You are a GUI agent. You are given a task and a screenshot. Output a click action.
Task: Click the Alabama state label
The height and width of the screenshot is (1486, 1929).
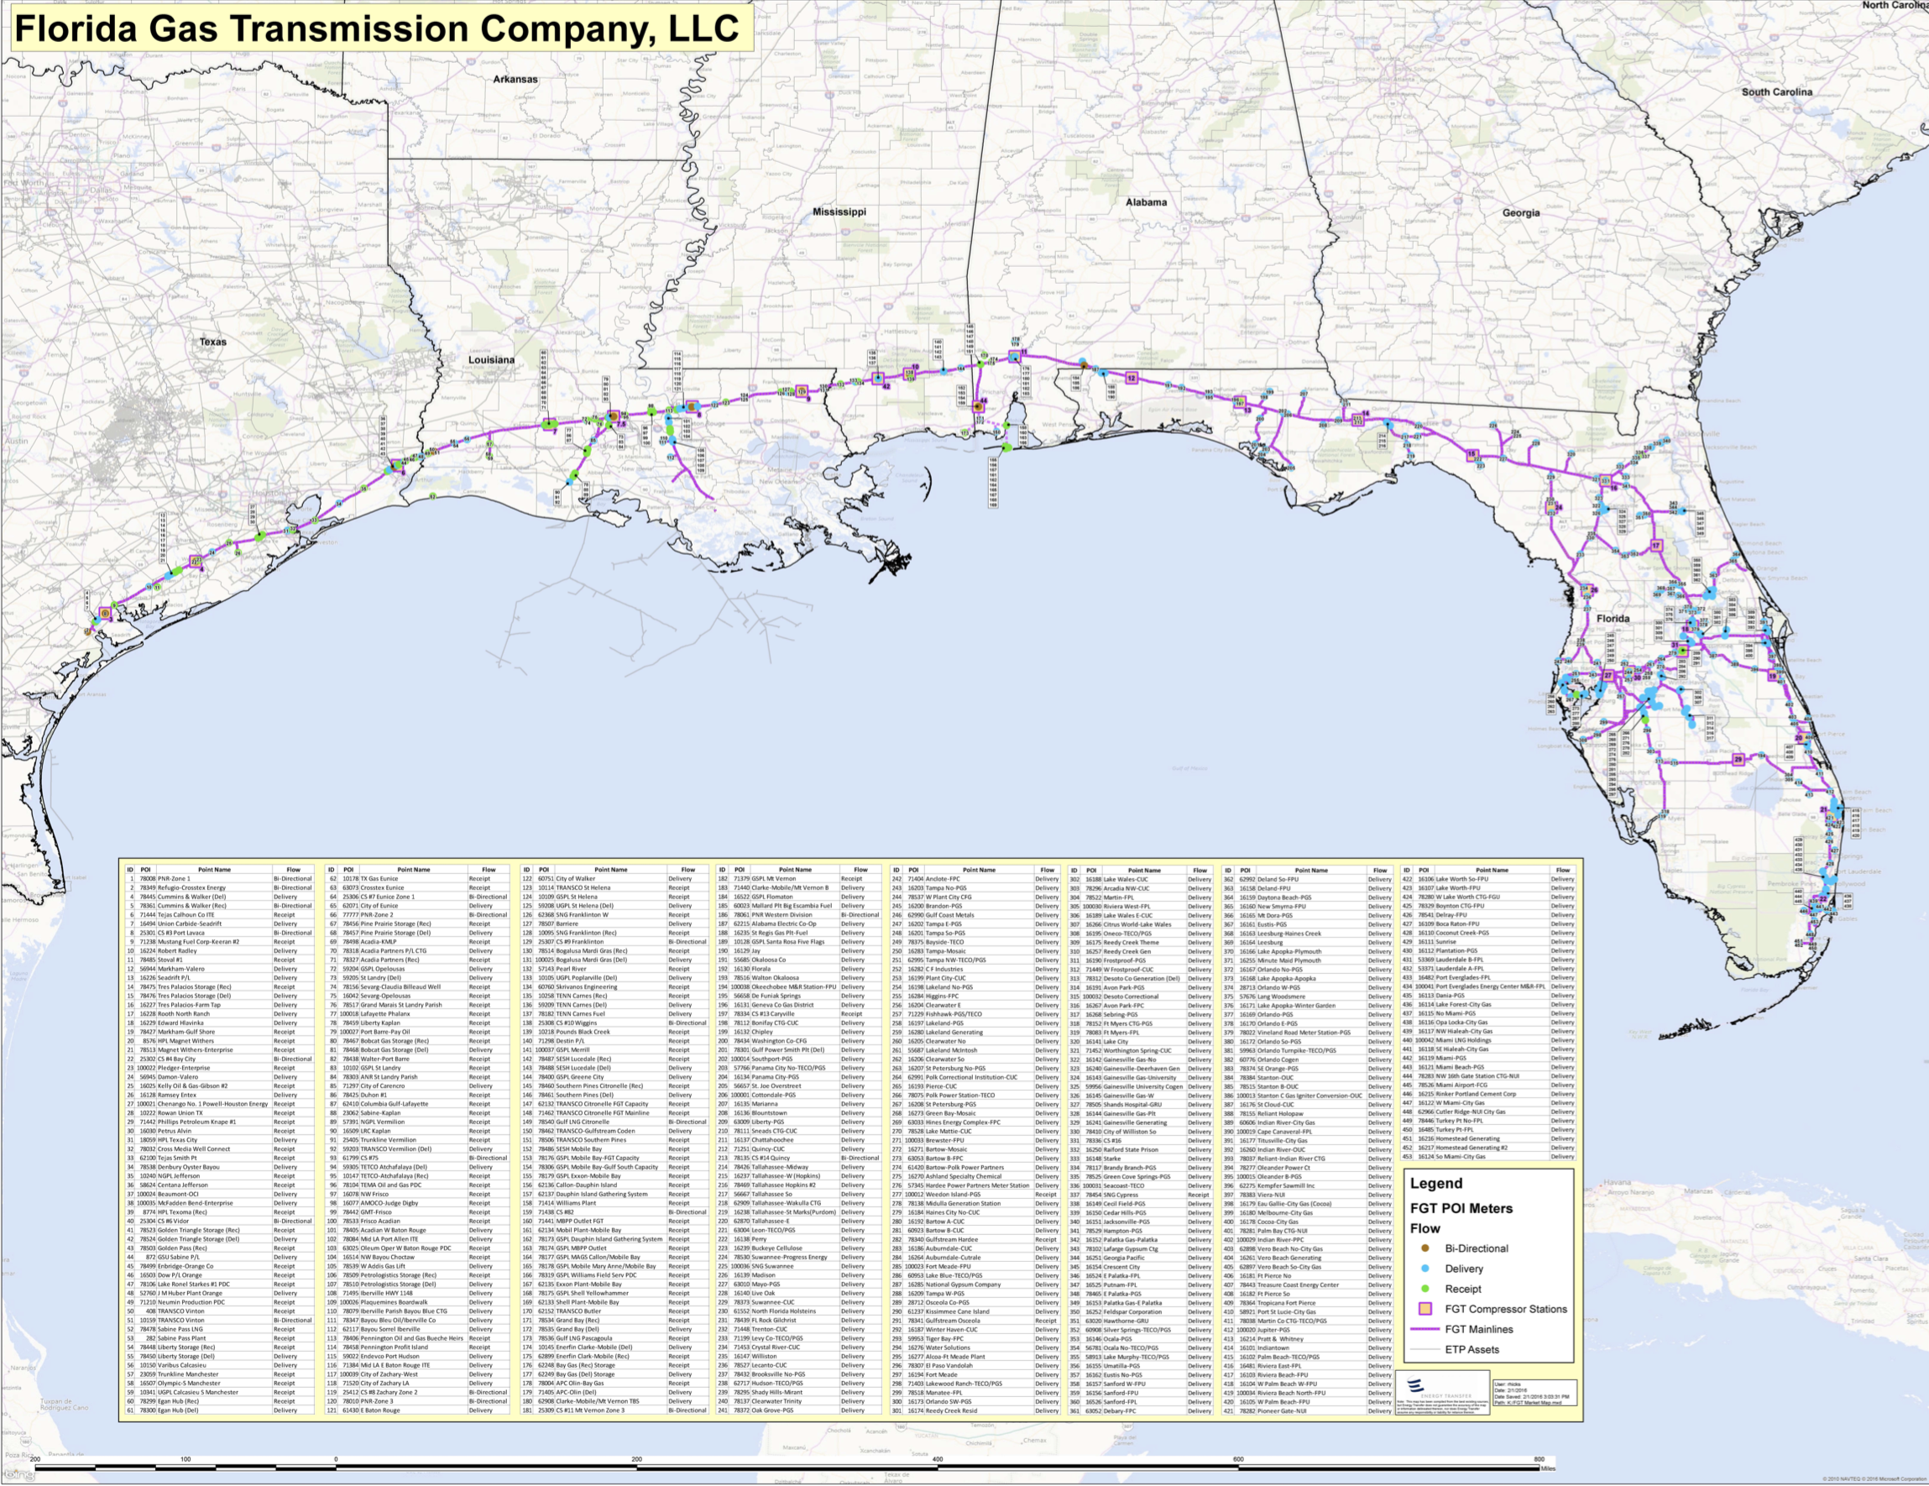(1146, 202)
